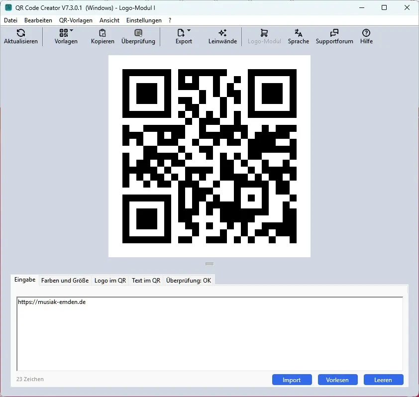Screen dimensions: 419x397
Task: Run the Überprüfung check icon
Action: (x=138, y=33)
